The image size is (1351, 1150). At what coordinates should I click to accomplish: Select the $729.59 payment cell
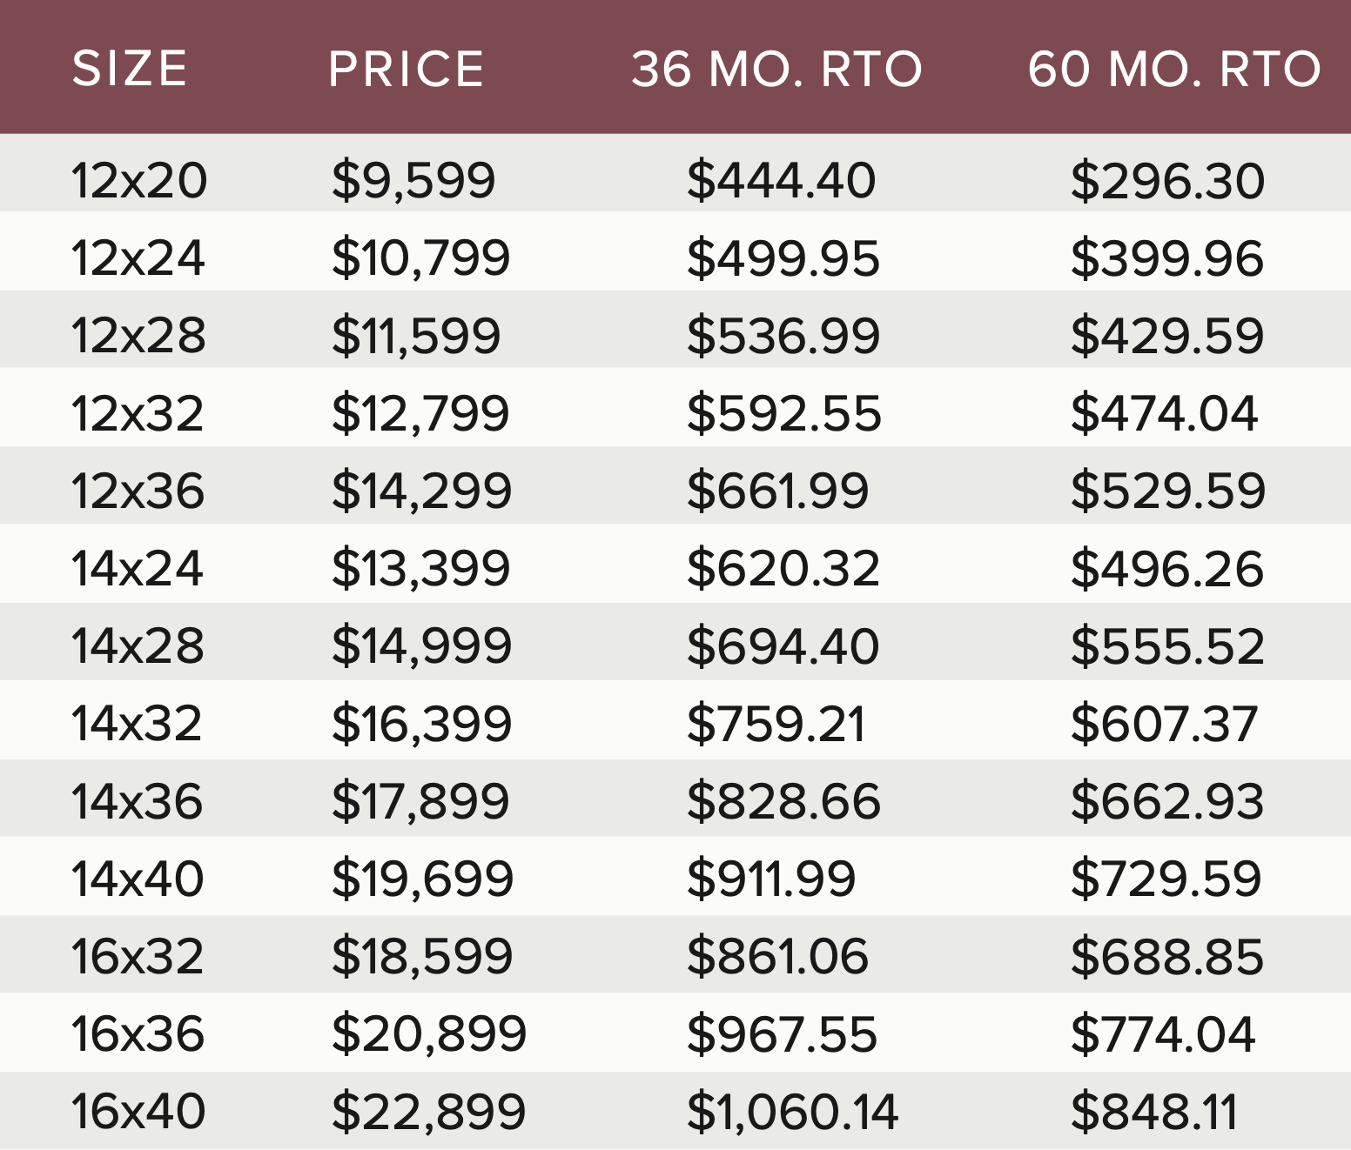(1166, 879)
